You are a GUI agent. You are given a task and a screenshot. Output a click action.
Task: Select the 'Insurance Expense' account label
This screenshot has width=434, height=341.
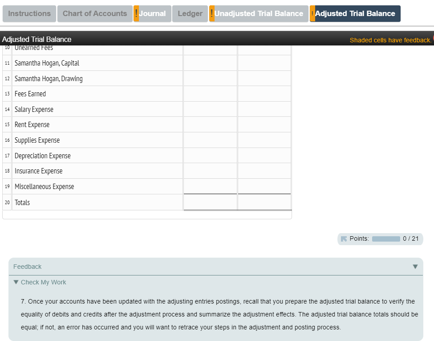[x=38, y=171]
